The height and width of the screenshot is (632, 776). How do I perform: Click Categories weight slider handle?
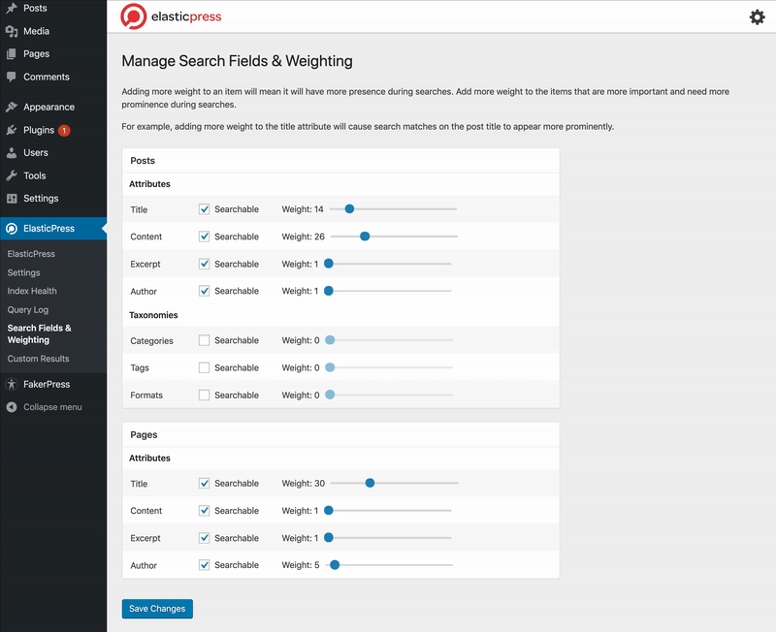point(330,340)
